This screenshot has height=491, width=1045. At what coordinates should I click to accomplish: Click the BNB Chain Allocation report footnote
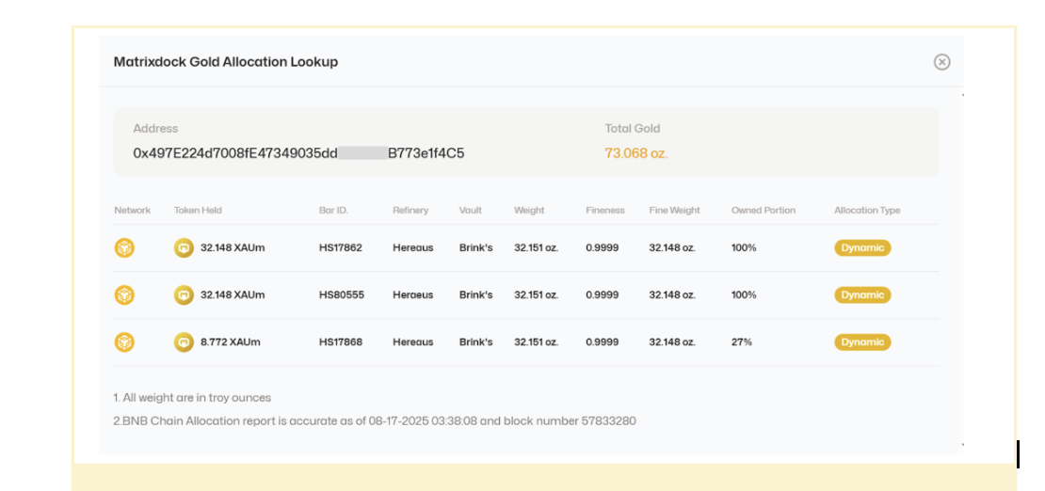(x=374, y=420)
